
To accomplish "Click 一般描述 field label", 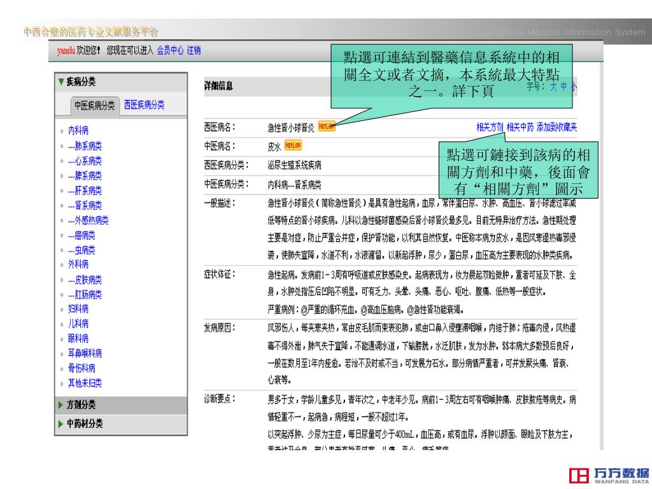I will [220, 203].
